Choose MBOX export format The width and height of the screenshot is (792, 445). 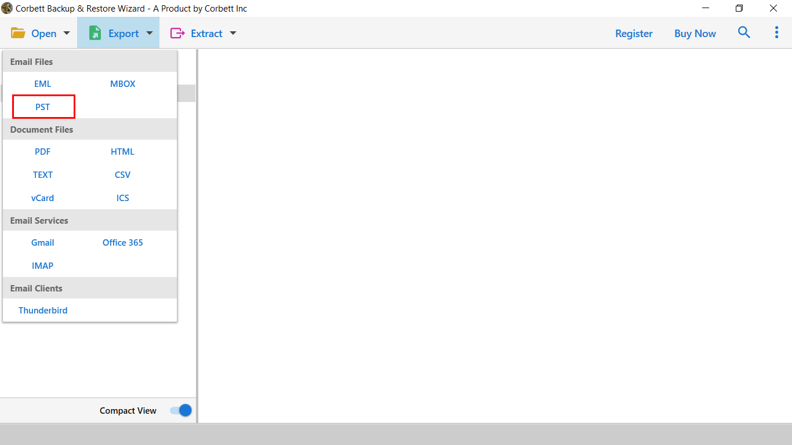coord(123,84)
